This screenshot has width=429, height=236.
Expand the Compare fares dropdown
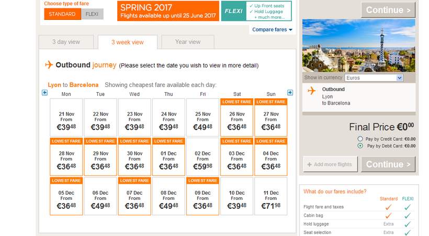272,30
